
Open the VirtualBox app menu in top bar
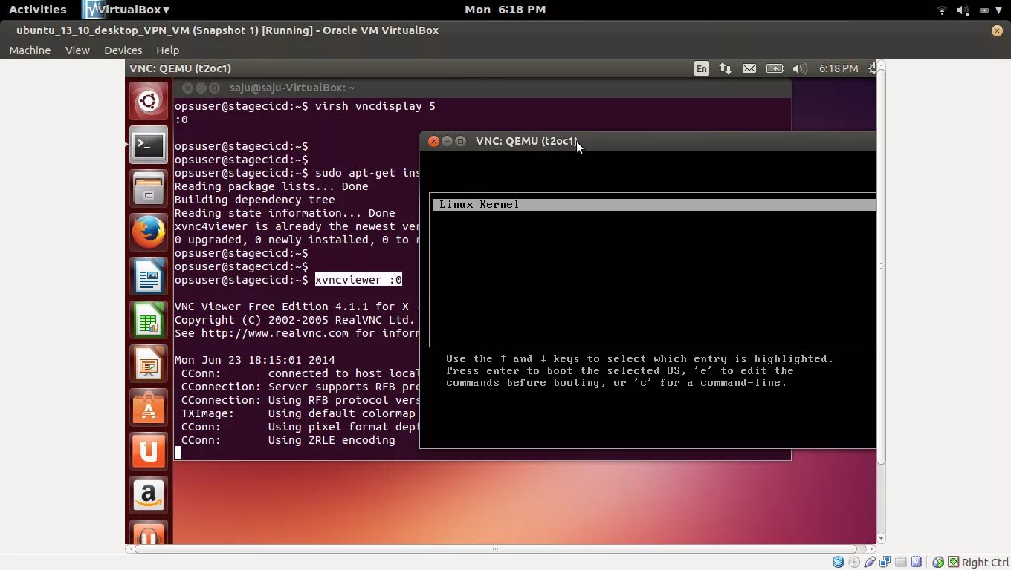(126, 10)
